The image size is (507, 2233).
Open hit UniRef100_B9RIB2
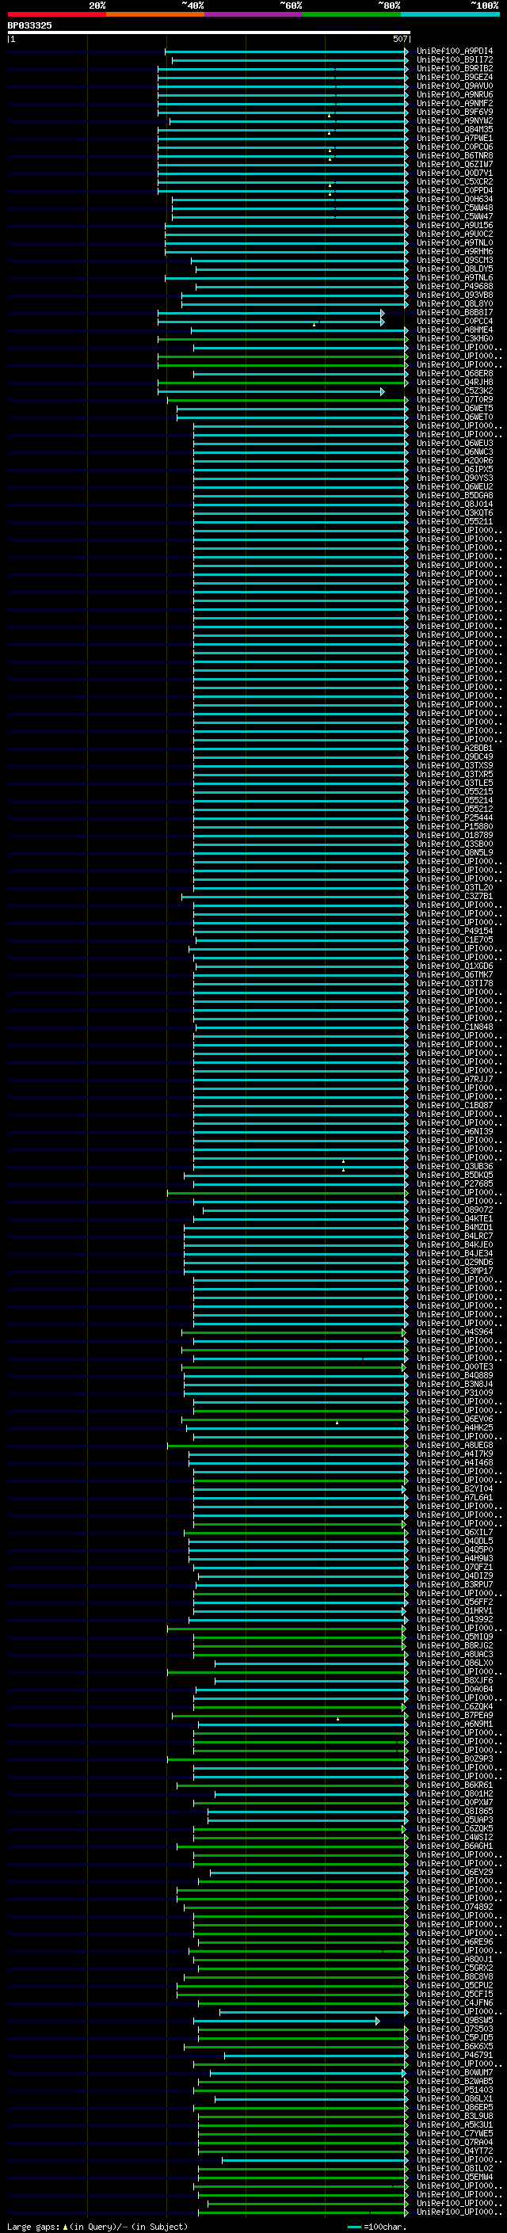(455, 68)
